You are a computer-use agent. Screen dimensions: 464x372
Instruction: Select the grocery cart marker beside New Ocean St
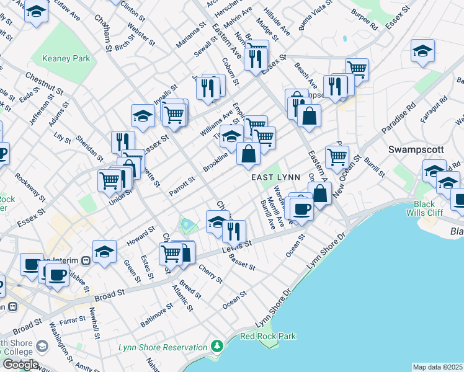click(x=337, y=157)
